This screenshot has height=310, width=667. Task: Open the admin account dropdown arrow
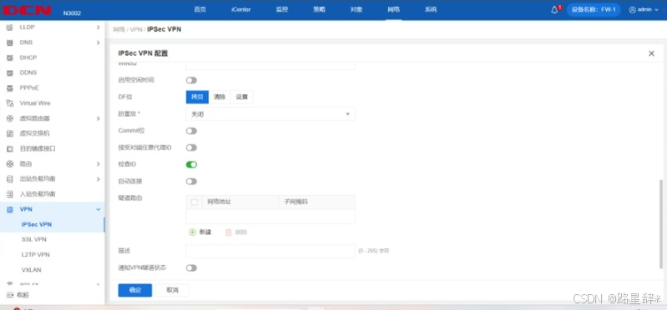656,10
